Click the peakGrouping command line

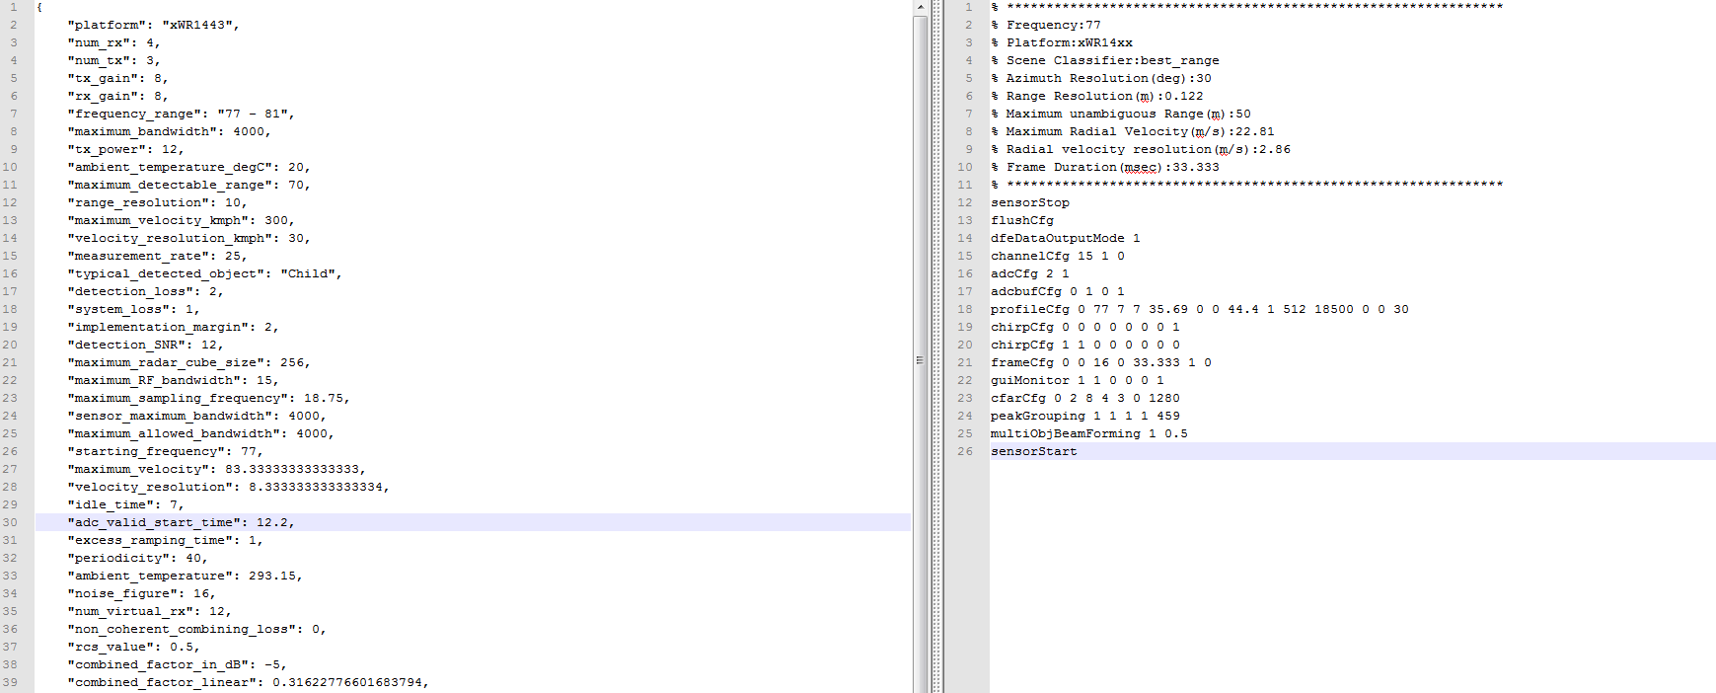(x=1084, y=416)
